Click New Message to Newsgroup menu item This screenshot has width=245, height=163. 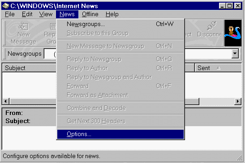click(x=120, y=46)
